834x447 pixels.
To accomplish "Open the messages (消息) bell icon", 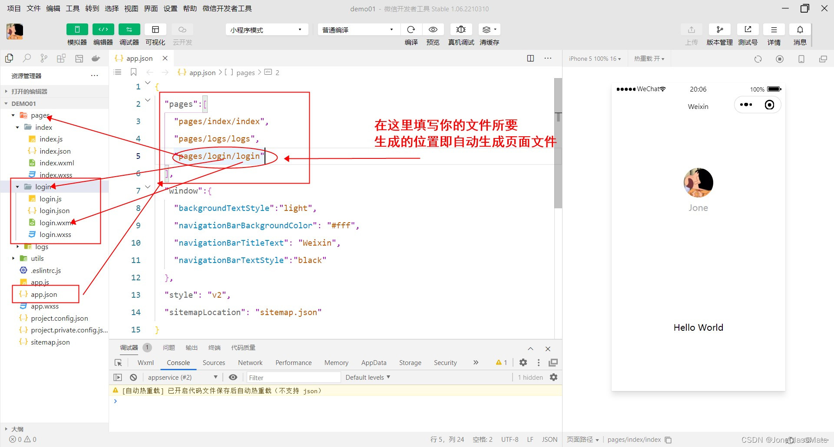I will 800,30.
